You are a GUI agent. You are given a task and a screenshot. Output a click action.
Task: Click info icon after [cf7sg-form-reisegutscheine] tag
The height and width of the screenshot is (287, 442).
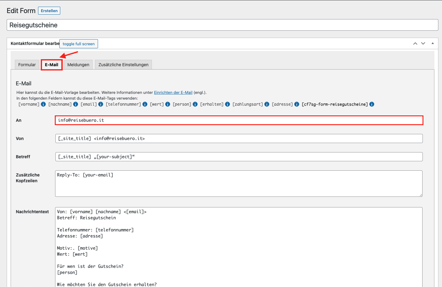372,104
